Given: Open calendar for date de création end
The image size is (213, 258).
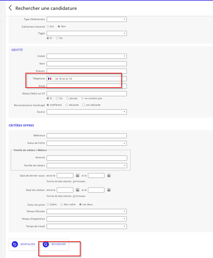Looking at the screenshot, I should 109,190.
